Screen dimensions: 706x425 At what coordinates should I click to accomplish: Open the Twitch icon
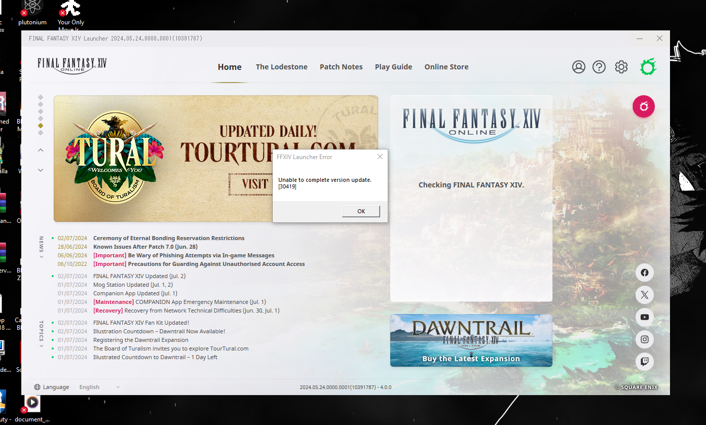coord(644,361)
